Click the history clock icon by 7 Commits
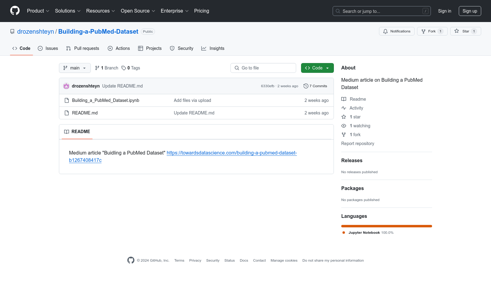Image resolution: width=491 pixels, height=306 pixels. (306, 86)
